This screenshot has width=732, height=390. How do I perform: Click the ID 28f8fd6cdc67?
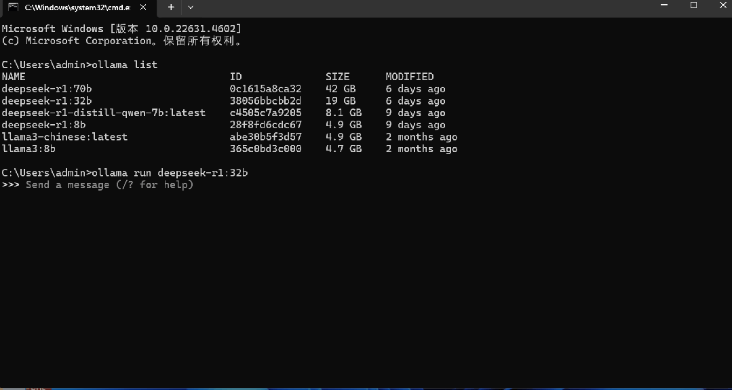[x=266, y=125]
